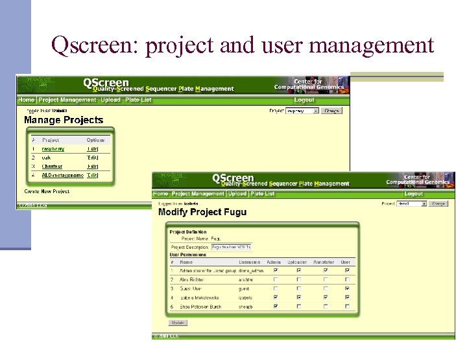This screenshot has width=467, height=350.
Task: Check Annotator for Alex Richter
Action: [x=326, y=279]
